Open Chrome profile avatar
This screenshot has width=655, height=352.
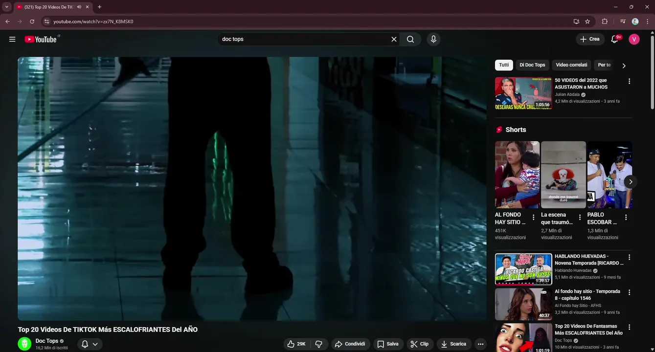(x=635, y=22)
